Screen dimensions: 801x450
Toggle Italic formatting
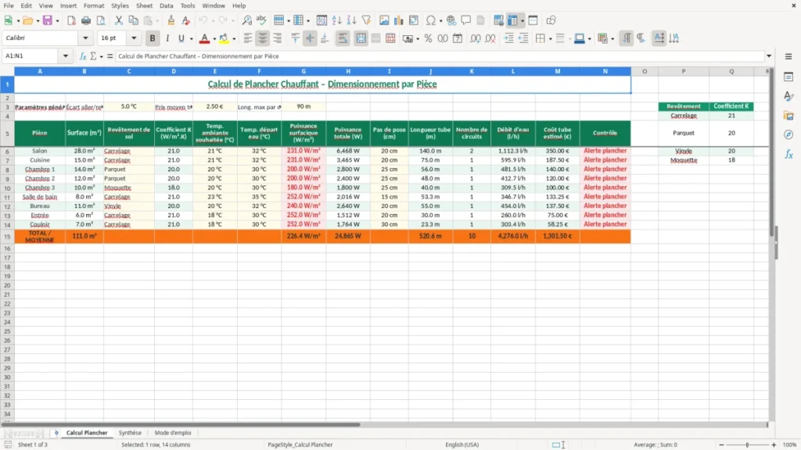167,38
